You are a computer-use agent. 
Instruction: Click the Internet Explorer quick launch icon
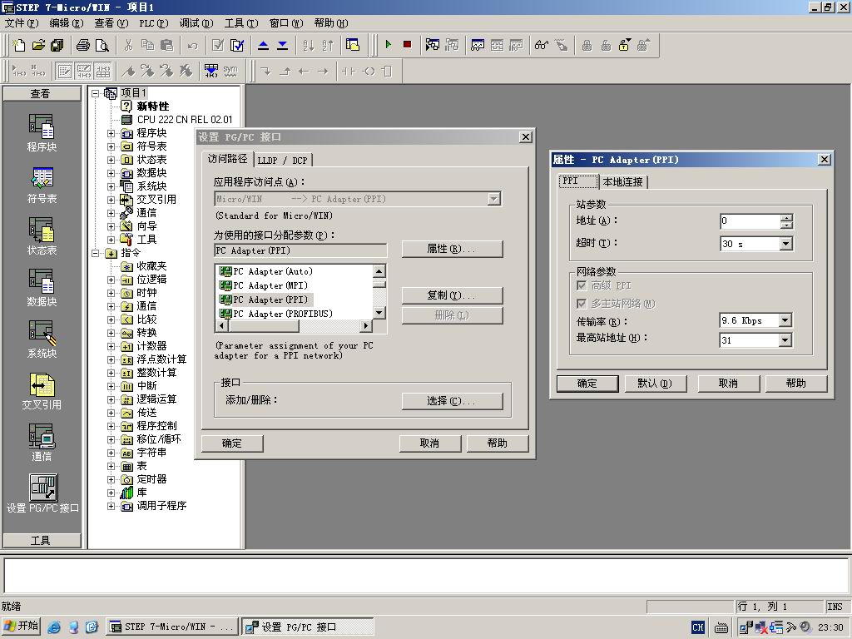[x=54, y=627]
